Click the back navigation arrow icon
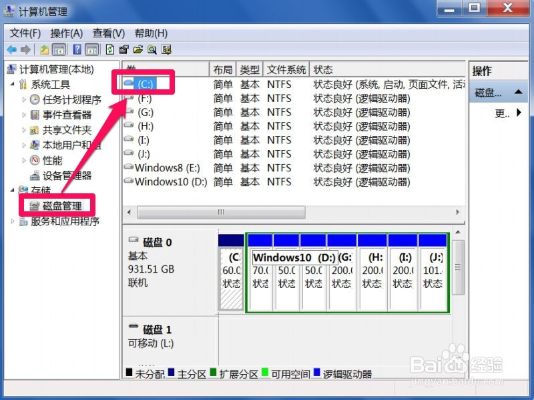The height and width of the screenshot is (400, 534). click(x=11, y=49)
